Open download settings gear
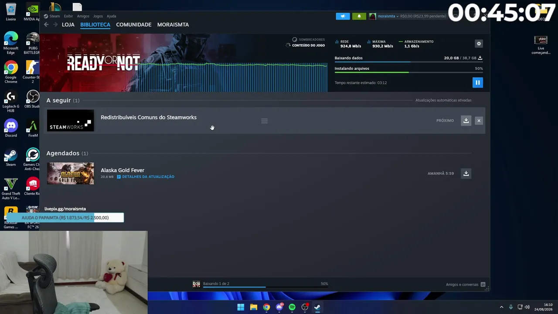Screen dimensions: 558x314 (x=479, y=44)
